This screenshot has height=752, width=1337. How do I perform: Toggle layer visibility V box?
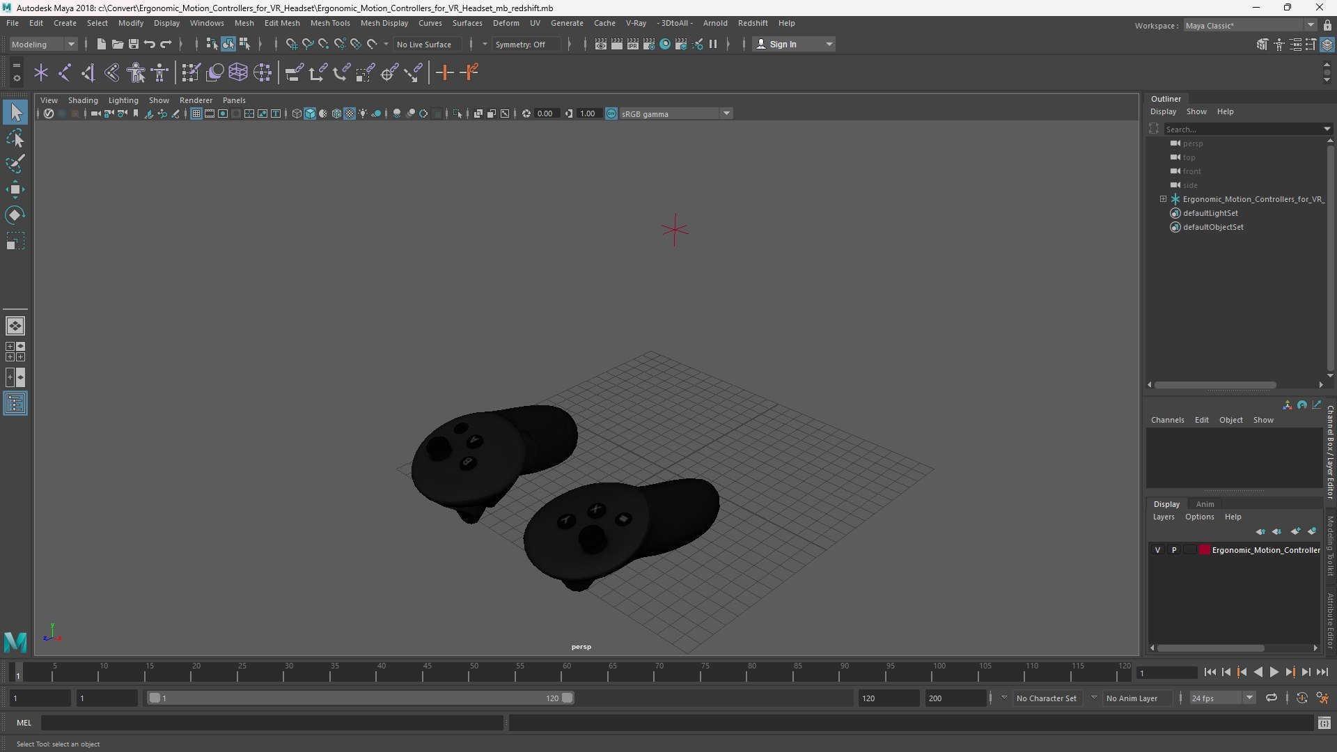point(1157,550)
